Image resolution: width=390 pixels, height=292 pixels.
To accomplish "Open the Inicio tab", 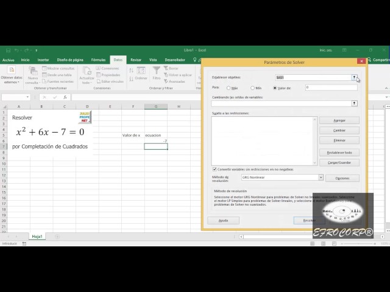I will coord(25,60).
